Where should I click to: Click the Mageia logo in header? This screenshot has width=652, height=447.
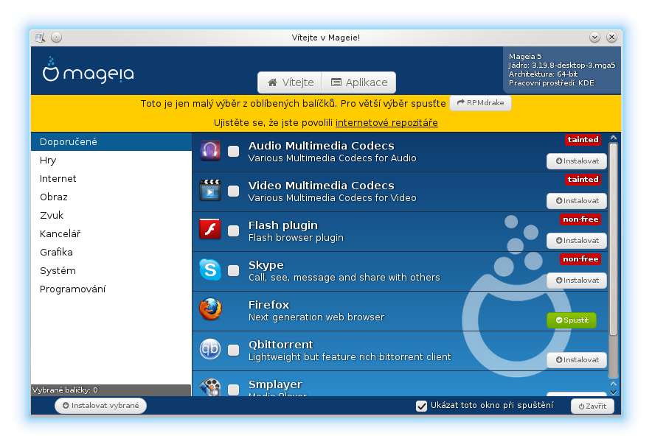click(x=89, y=70)
